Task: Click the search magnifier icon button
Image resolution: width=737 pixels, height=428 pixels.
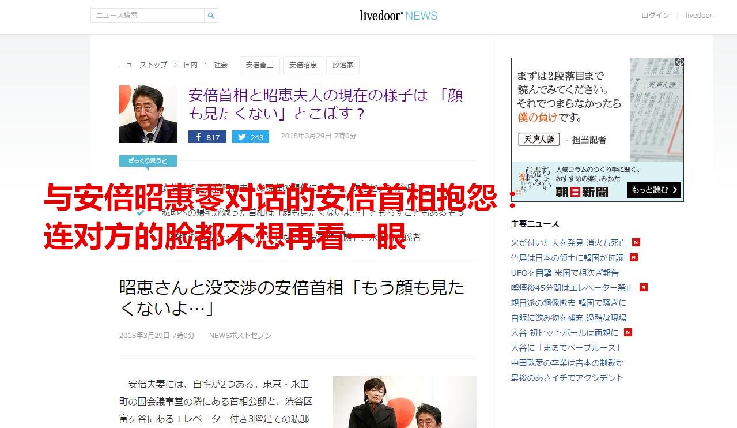Action: click(211, 16)
